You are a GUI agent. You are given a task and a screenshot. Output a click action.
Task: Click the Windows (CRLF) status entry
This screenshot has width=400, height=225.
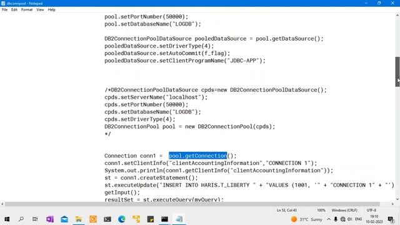[344, 211]
